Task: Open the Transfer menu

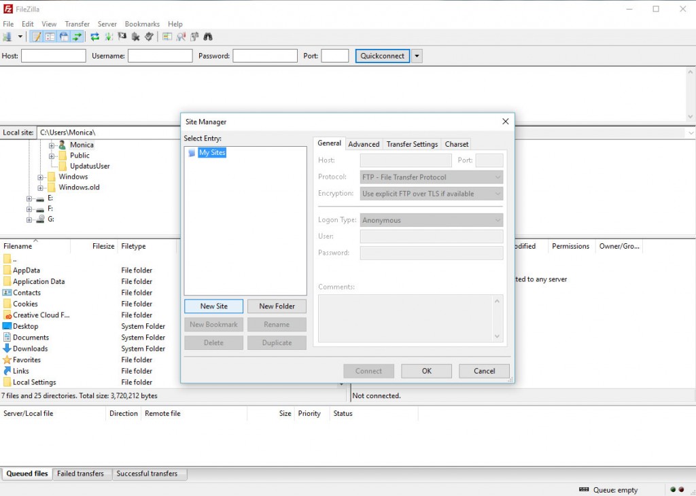Action: (x=77, y=24)
